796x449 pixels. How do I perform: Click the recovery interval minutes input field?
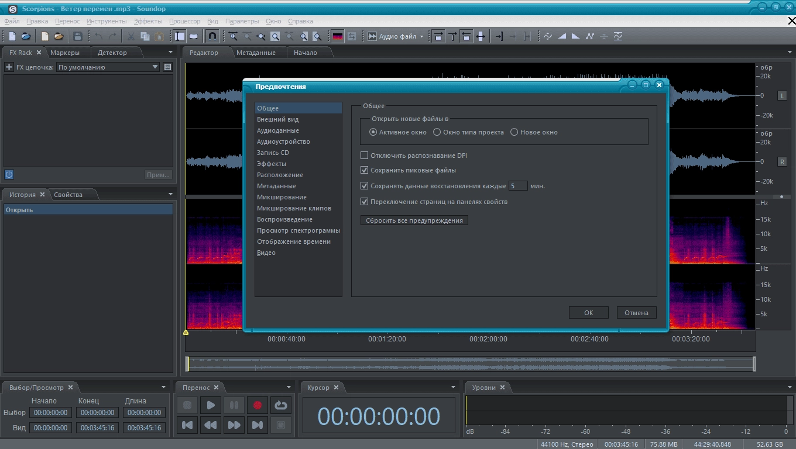tap(518, 186)
